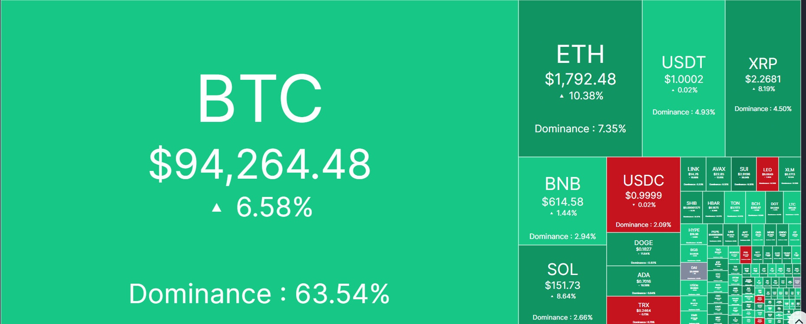Open the AVAX tile at $22.85
The width and height of the screenshot is (806, 324).
[x=719, y=174]
